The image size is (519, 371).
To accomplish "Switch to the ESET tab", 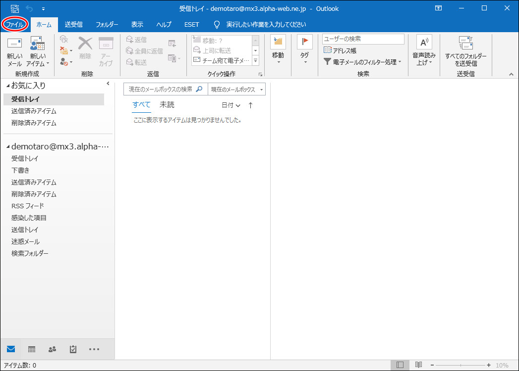I will tap(192, 24).
